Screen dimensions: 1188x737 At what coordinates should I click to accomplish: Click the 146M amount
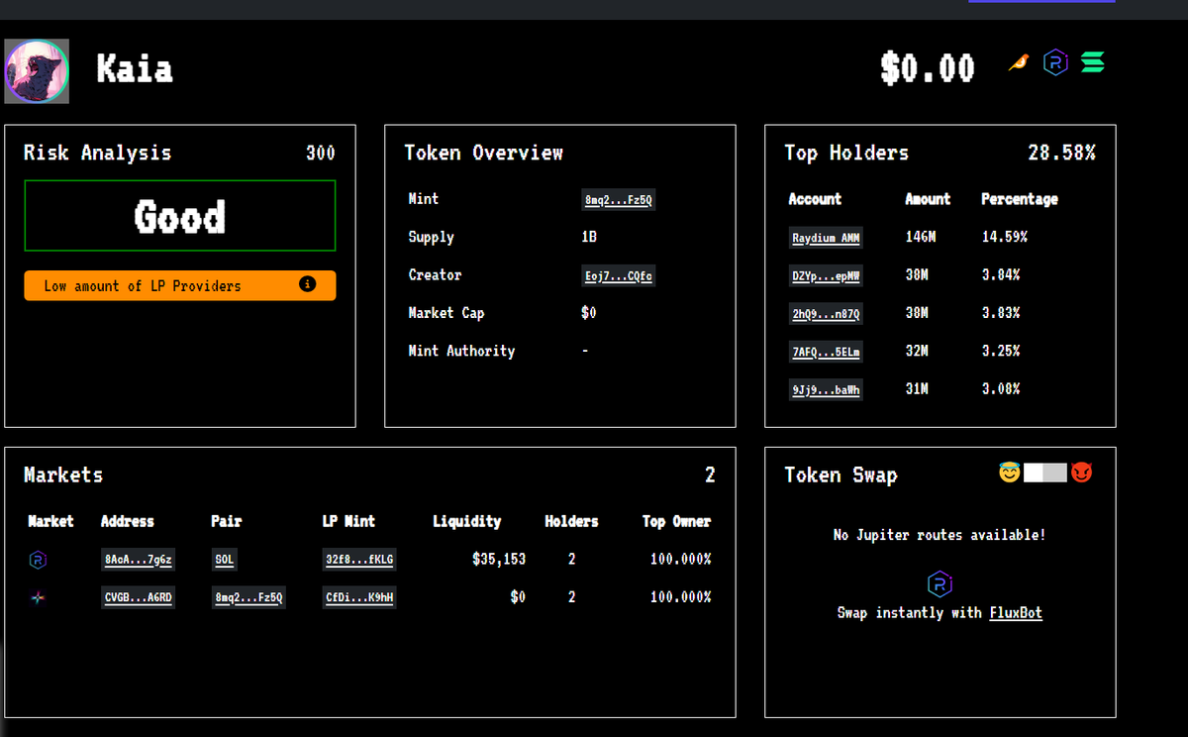coord(921,238)
